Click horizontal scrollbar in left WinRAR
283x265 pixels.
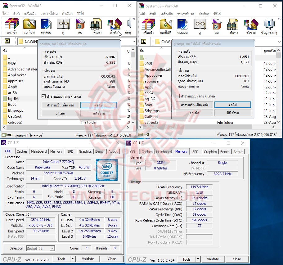pyautogui.click(x=66, y=127)
